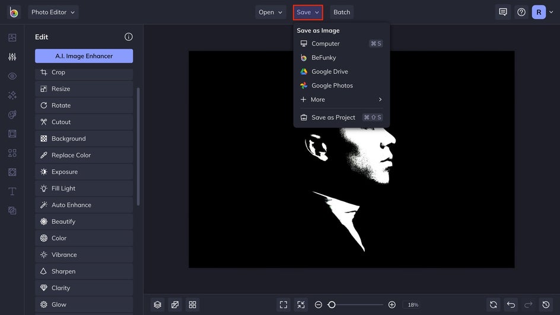Expand the More submenu arrow
This screenshot has height=315, width=560.
click(x=380, y=99)
